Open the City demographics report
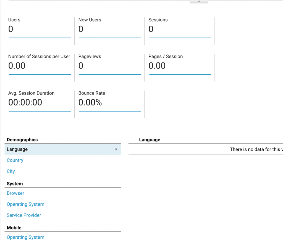 [x=11, y=171]
